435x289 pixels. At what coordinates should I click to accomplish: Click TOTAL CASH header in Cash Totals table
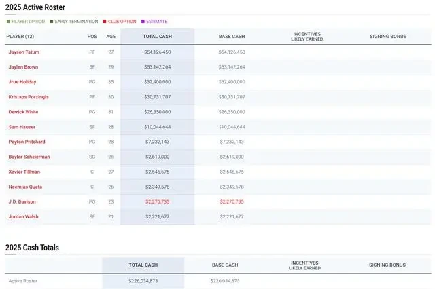[143, 265]
